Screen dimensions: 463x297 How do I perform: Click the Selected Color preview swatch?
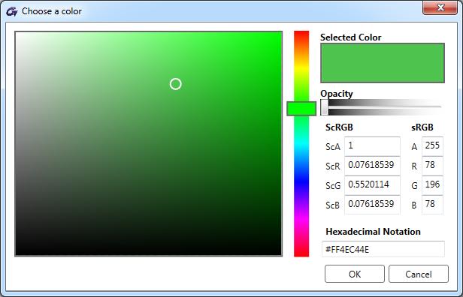click(383, 63)
